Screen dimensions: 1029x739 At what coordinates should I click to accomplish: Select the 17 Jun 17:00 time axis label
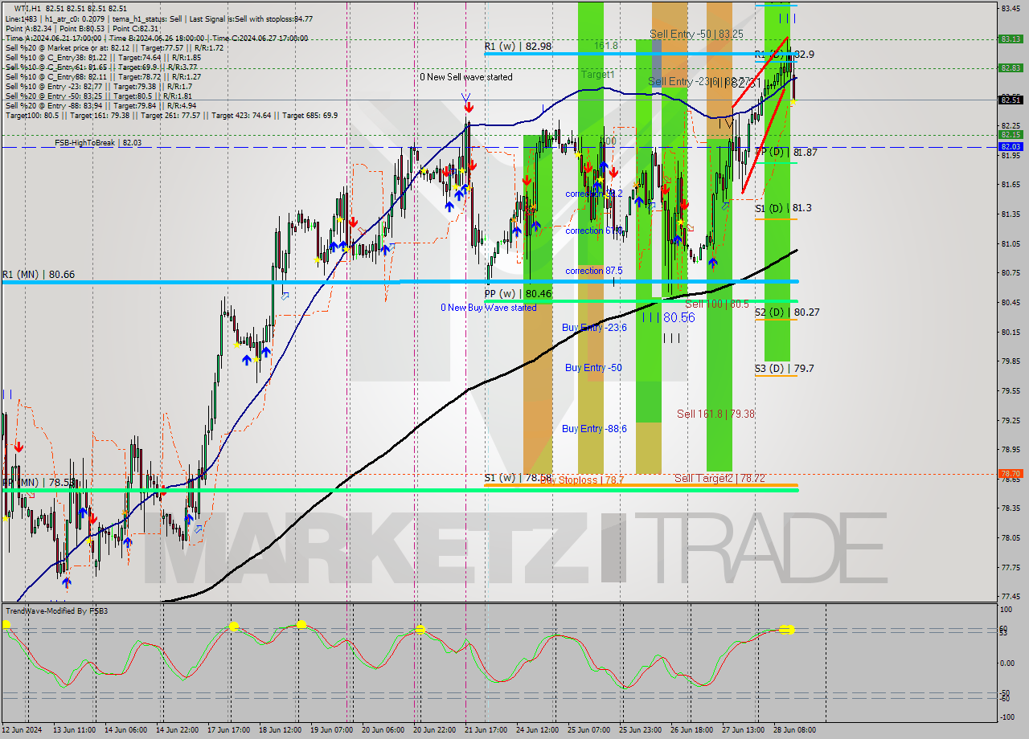tap(228, 730)
